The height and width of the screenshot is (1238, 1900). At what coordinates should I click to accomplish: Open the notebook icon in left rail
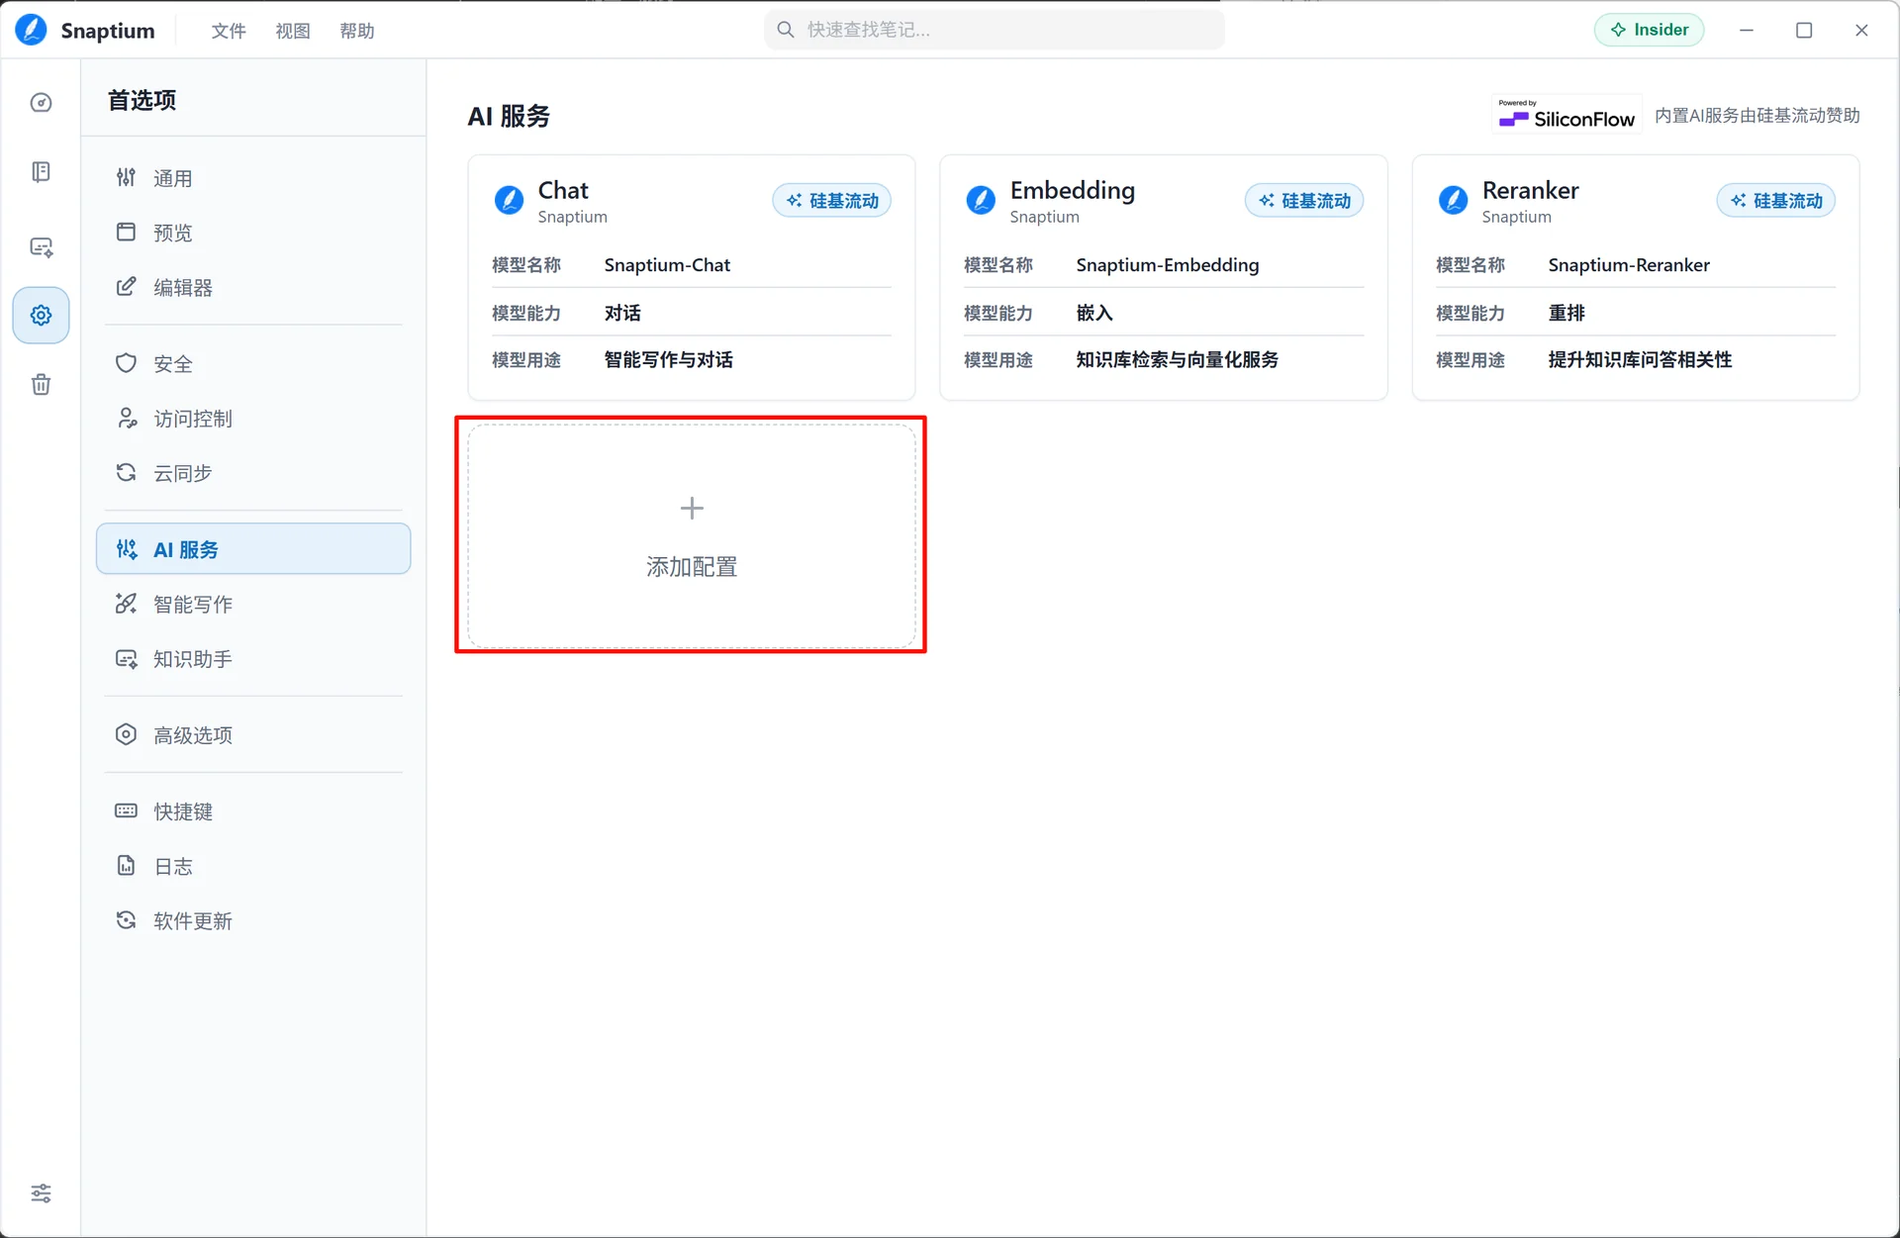click(41, 172)
